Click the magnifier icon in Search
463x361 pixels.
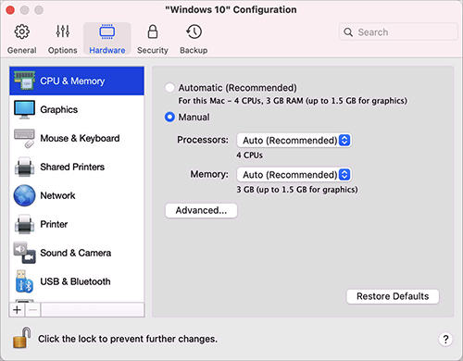[348, 32]
